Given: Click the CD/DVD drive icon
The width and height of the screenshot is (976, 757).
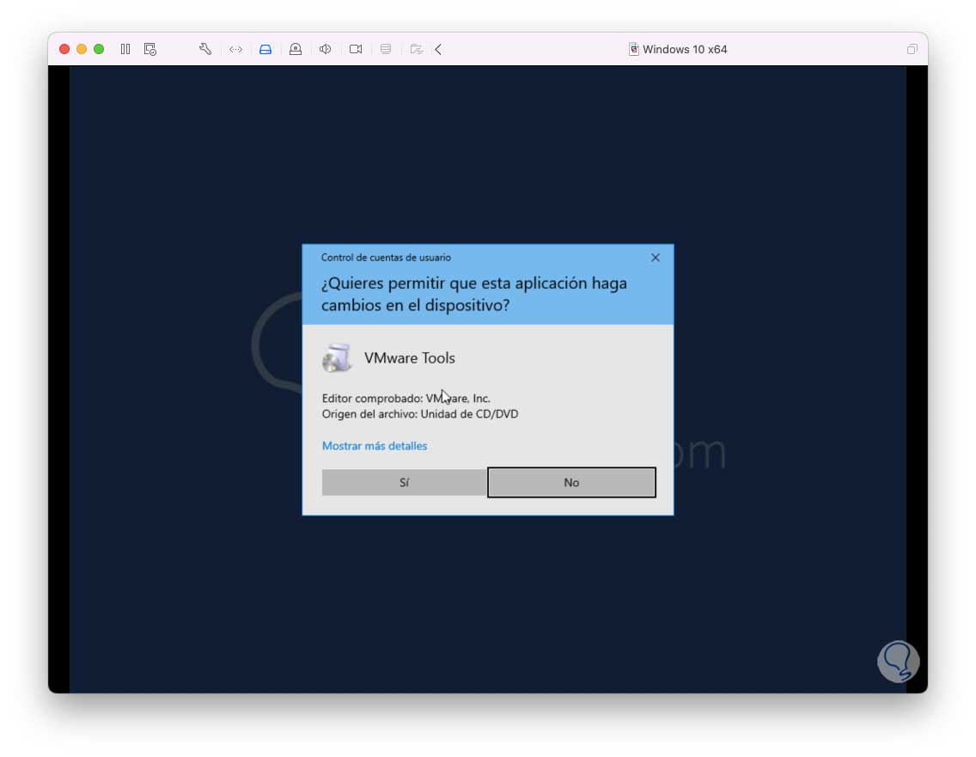Looking at the screenshot, I should [296, 49].
